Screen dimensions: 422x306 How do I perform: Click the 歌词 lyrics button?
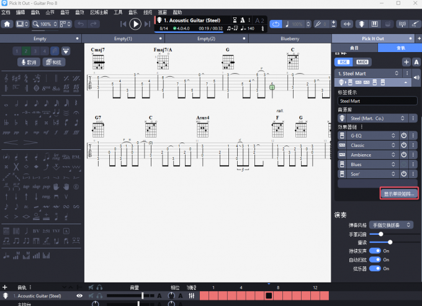point(30,62)
